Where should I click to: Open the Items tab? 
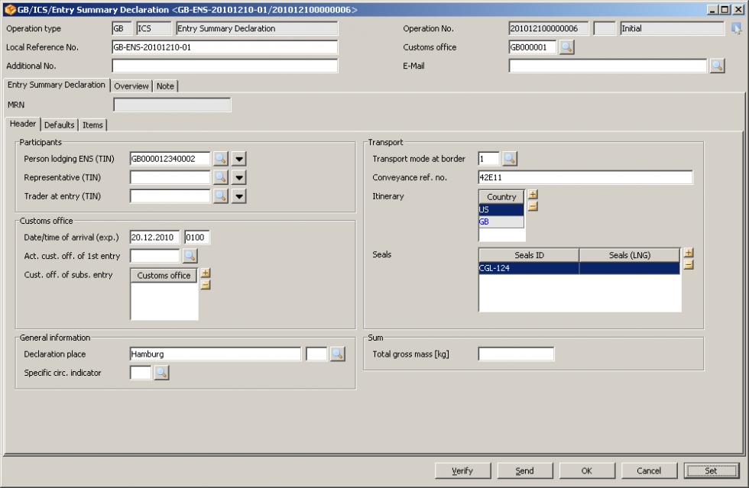pos(92,125)
